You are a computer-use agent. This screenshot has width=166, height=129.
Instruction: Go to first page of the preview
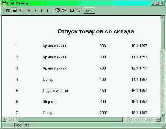(x=29, y=11)
